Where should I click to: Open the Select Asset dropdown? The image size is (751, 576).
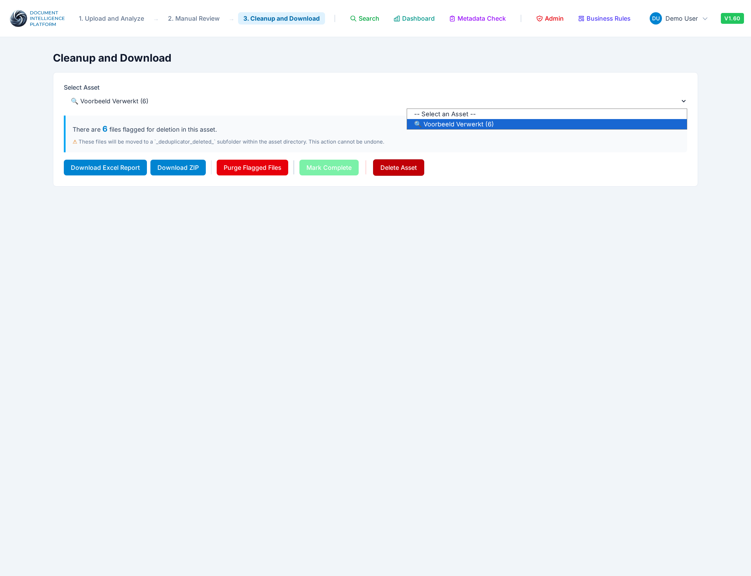click(375, 101)
